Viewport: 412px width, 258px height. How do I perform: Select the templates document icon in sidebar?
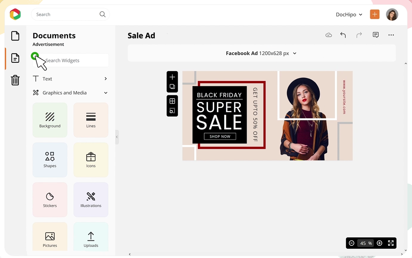15,58
